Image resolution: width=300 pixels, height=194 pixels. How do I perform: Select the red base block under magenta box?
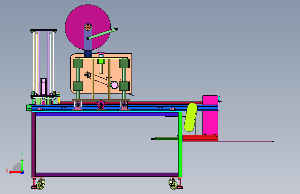point(200,138)
